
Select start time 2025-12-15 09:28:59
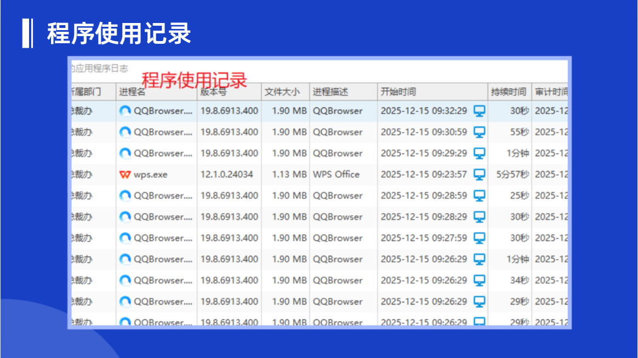point(424,196)
